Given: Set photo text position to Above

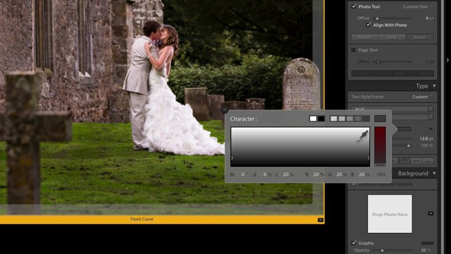Looking at the screenshot, I should (x=364, y=37).
